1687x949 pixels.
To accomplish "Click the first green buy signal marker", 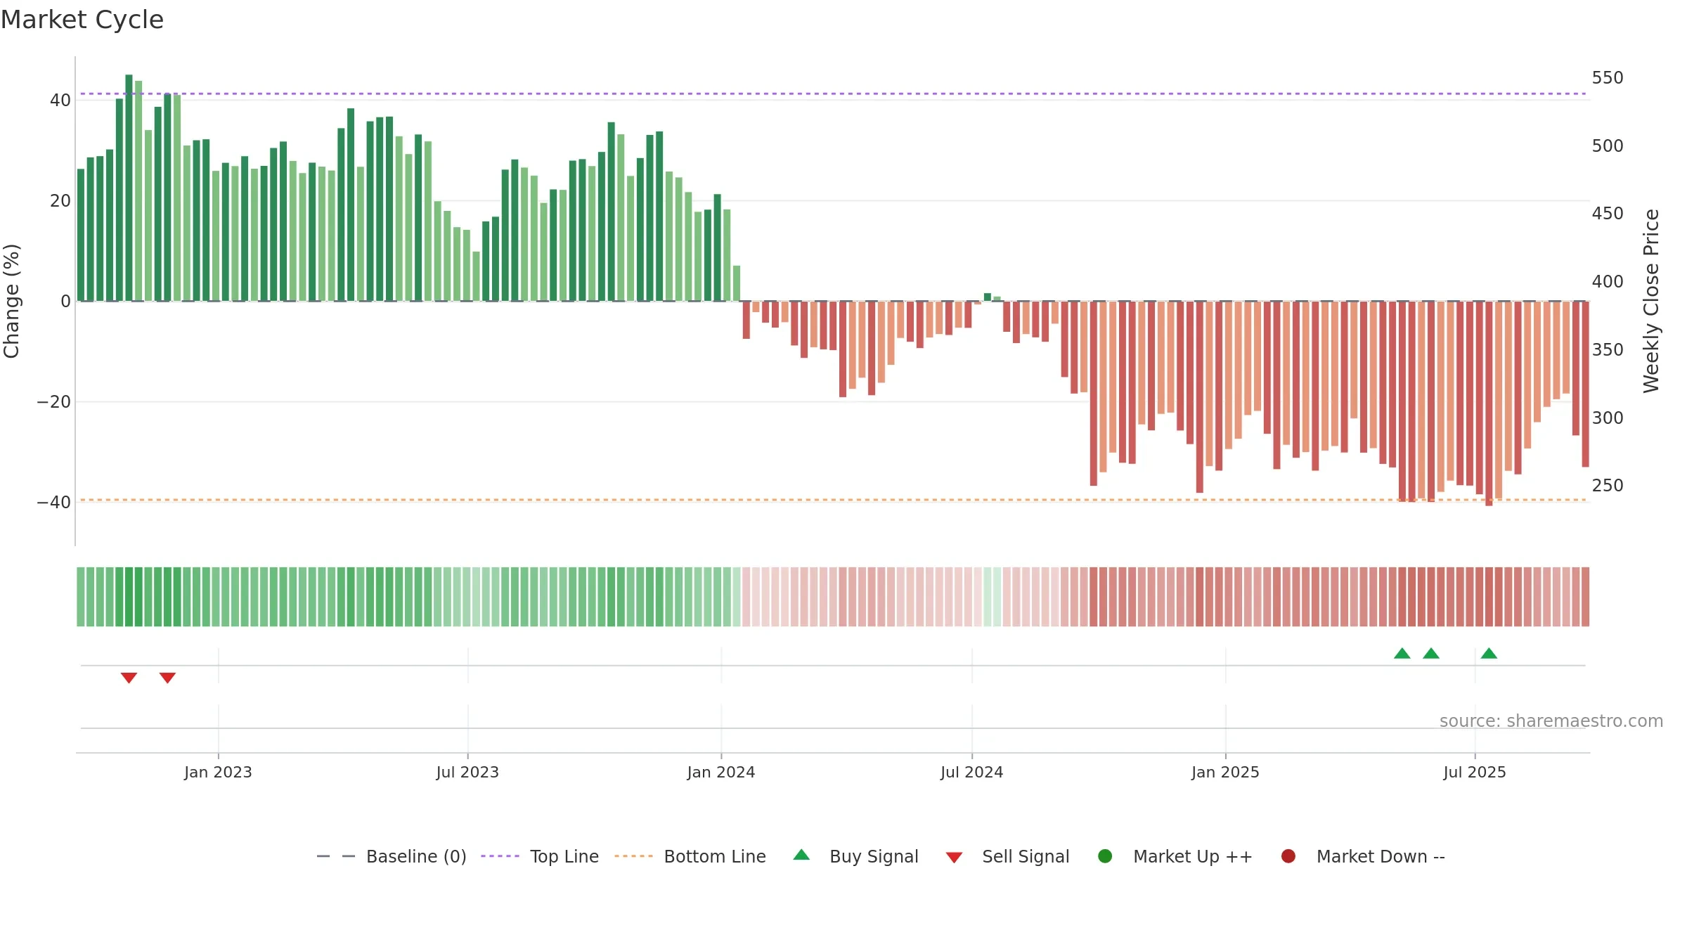I will click(1402, 653).
